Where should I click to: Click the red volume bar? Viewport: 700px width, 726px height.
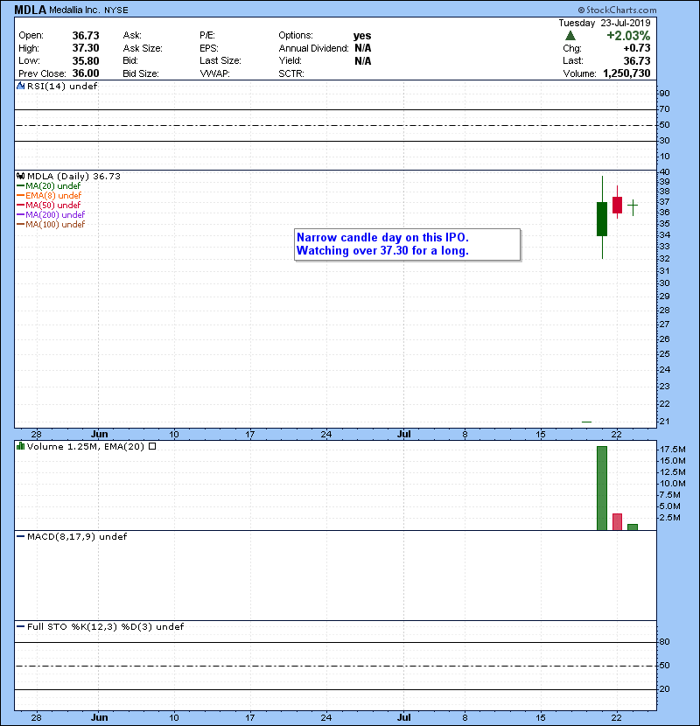pyautogui.click(x=617, y=522)
